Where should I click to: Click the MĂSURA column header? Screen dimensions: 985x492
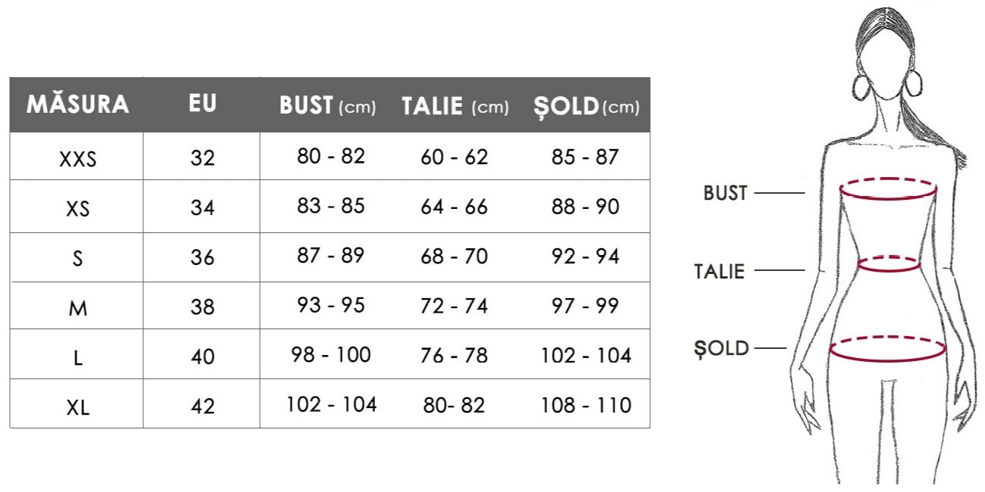coord(77,104)
